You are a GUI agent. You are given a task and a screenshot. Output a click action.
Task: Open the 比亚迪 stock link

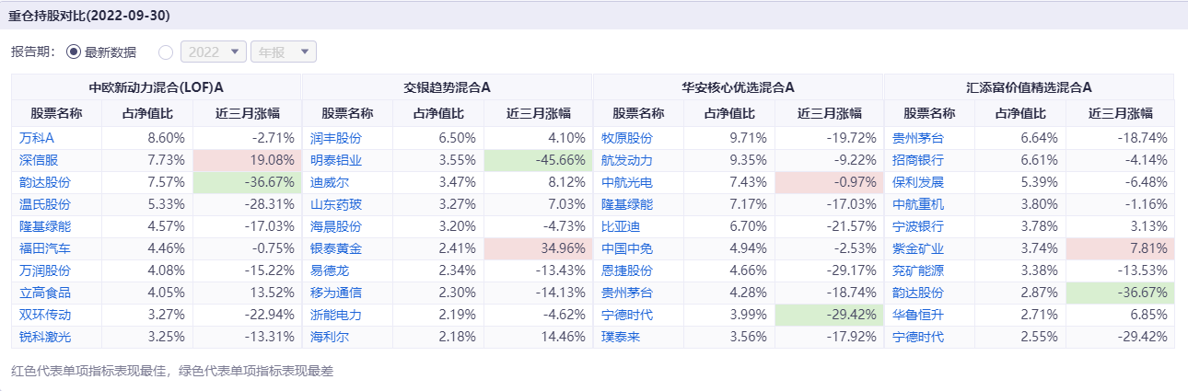[x=620, y=226]
